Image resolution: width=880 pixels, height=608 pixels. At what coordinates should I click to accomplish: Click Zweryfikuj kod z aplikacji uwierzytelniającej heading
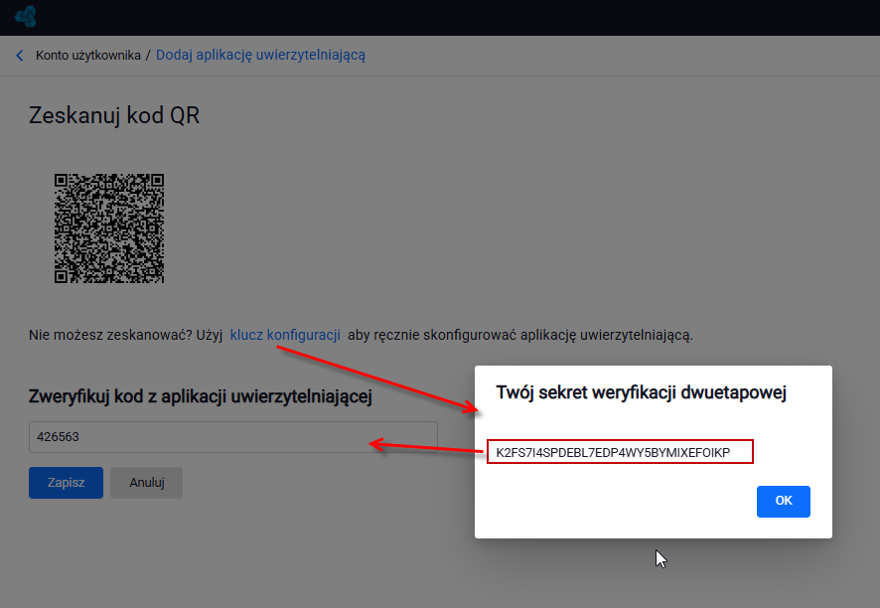201,396
